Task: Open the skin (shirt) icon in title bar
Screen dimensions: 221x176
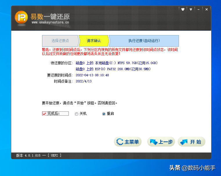Action: coord(183,9)
